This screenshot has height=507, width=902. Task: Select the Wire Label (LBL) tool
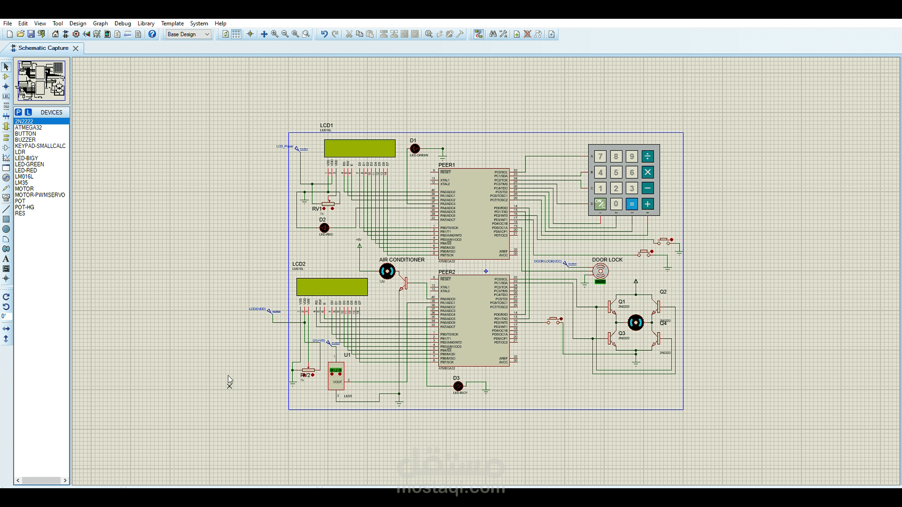[x=6, y=96]
